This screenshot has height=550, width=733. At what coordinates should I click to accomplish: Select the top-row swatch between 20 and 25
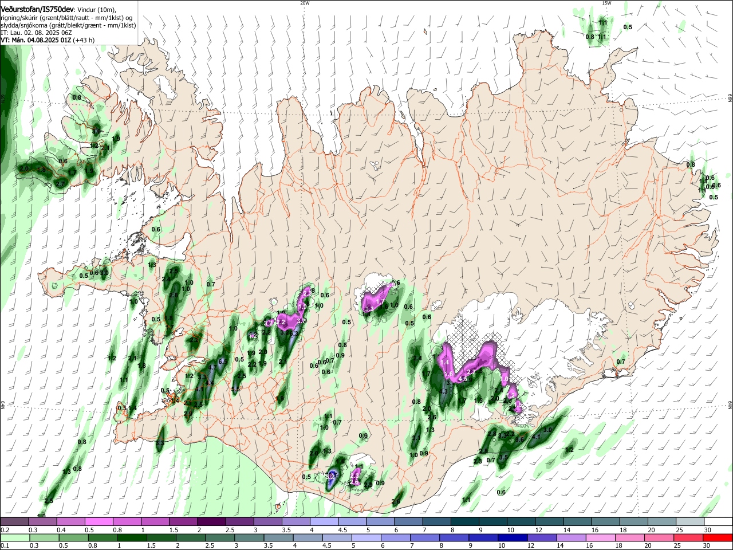point(662,522)
